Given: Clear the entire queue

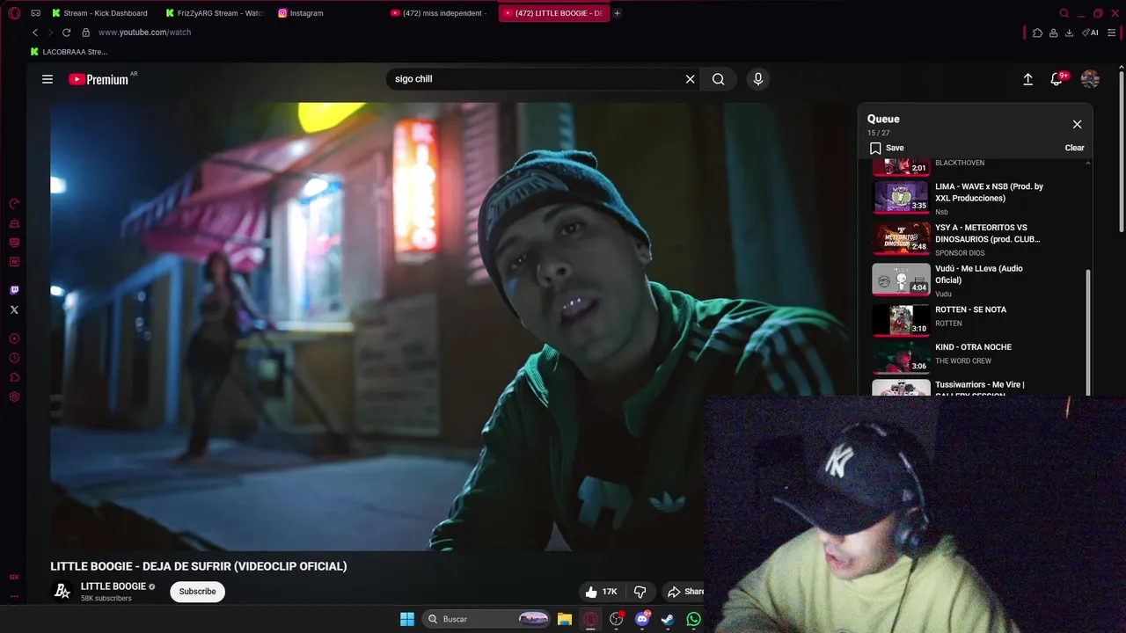Looking at the screenshot, I should (1074, 148).
